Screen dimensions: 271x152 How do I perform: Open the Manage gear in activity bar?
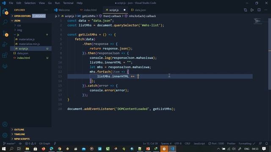[x=5, y=135]
